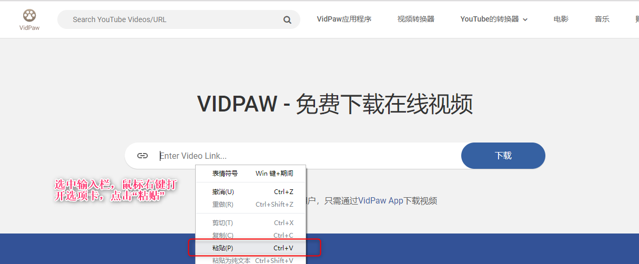Choose 粘贴为纯文本 in context menu
Screen dimensions: 639x264
click(251, 260)
